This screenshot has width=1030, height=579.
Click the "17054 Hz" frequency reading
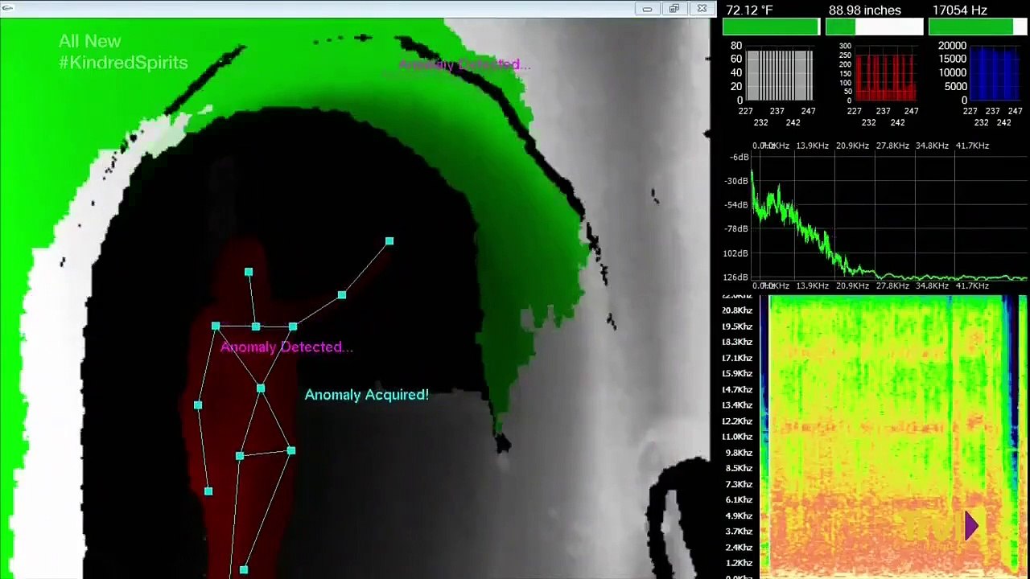pos(960,10)
